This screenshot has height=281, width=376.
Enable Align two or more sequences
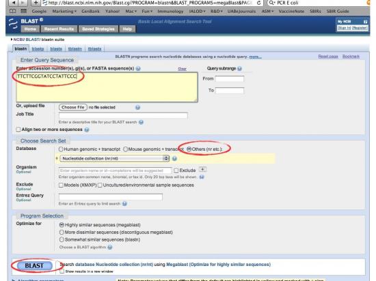[18, 130]
